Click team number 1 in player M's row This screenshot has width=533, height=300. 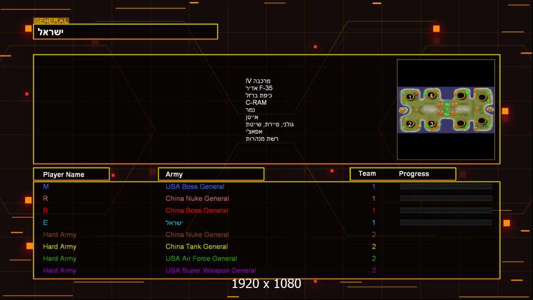pyautogui.click(x=373, y=186)
